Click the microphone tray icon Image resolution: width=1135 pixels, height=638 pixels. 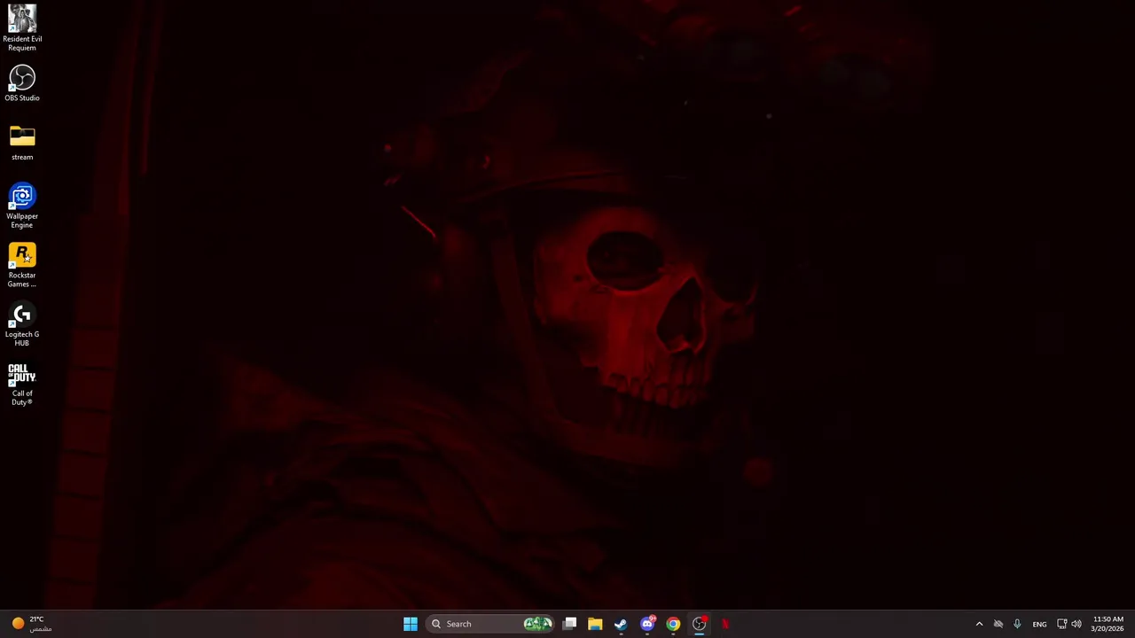[1017, 624]
